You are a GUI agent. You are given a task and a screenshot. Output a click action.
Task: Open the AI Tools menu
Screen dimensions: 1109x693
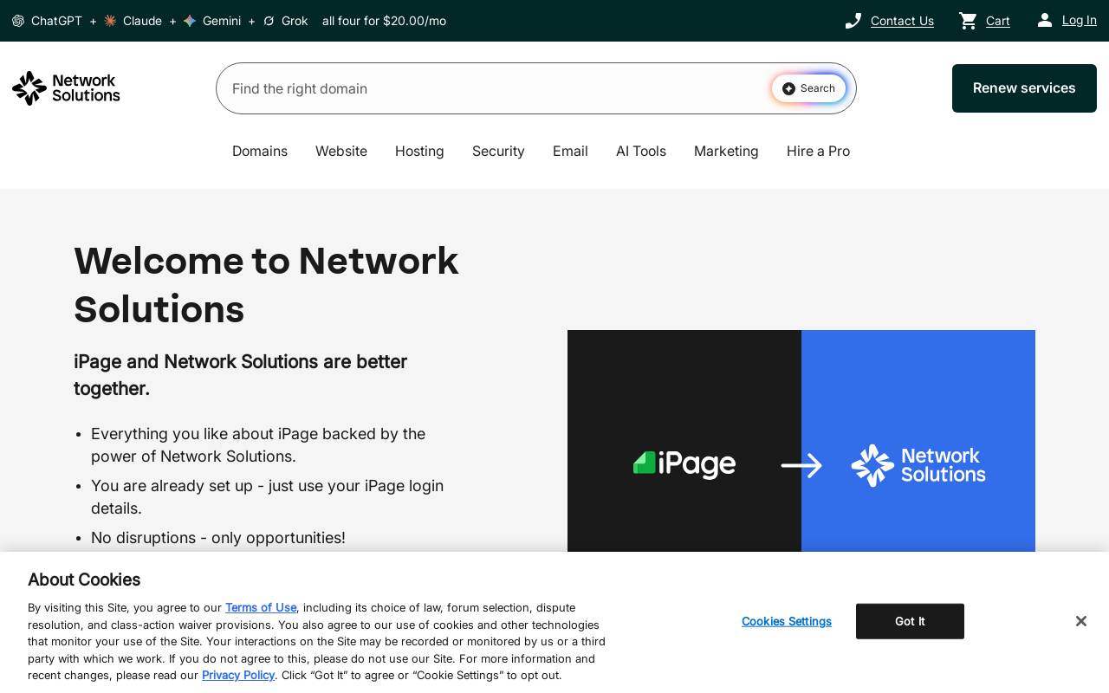point(641,151)
